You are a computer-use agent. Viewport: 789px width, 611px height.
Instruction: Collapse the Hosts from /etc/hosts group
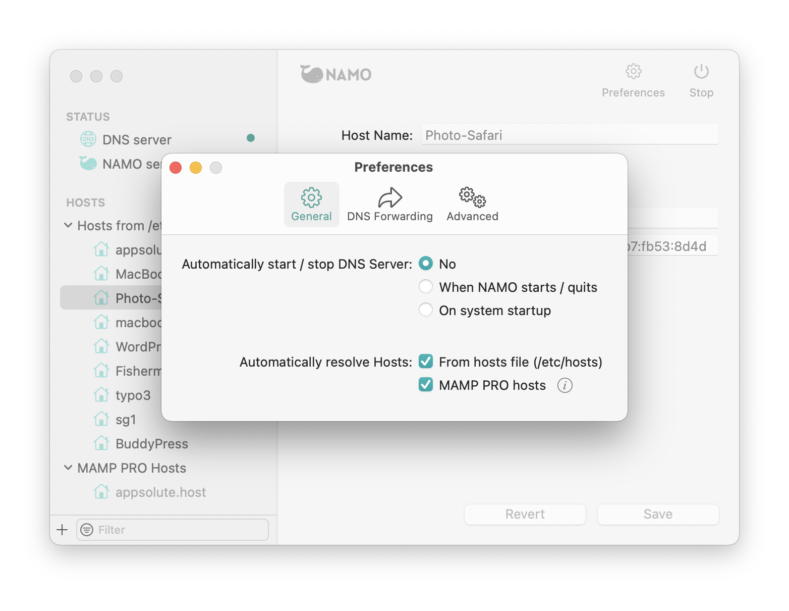(68, 225)
